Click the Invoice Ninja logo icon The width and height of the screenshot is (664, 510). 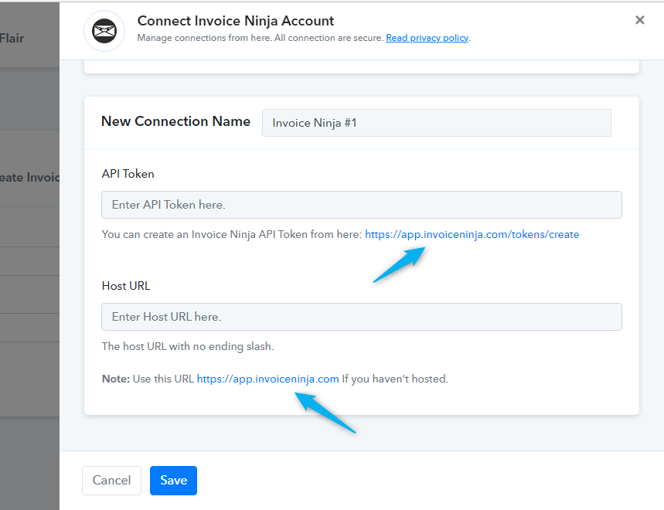tap(104, 31)
